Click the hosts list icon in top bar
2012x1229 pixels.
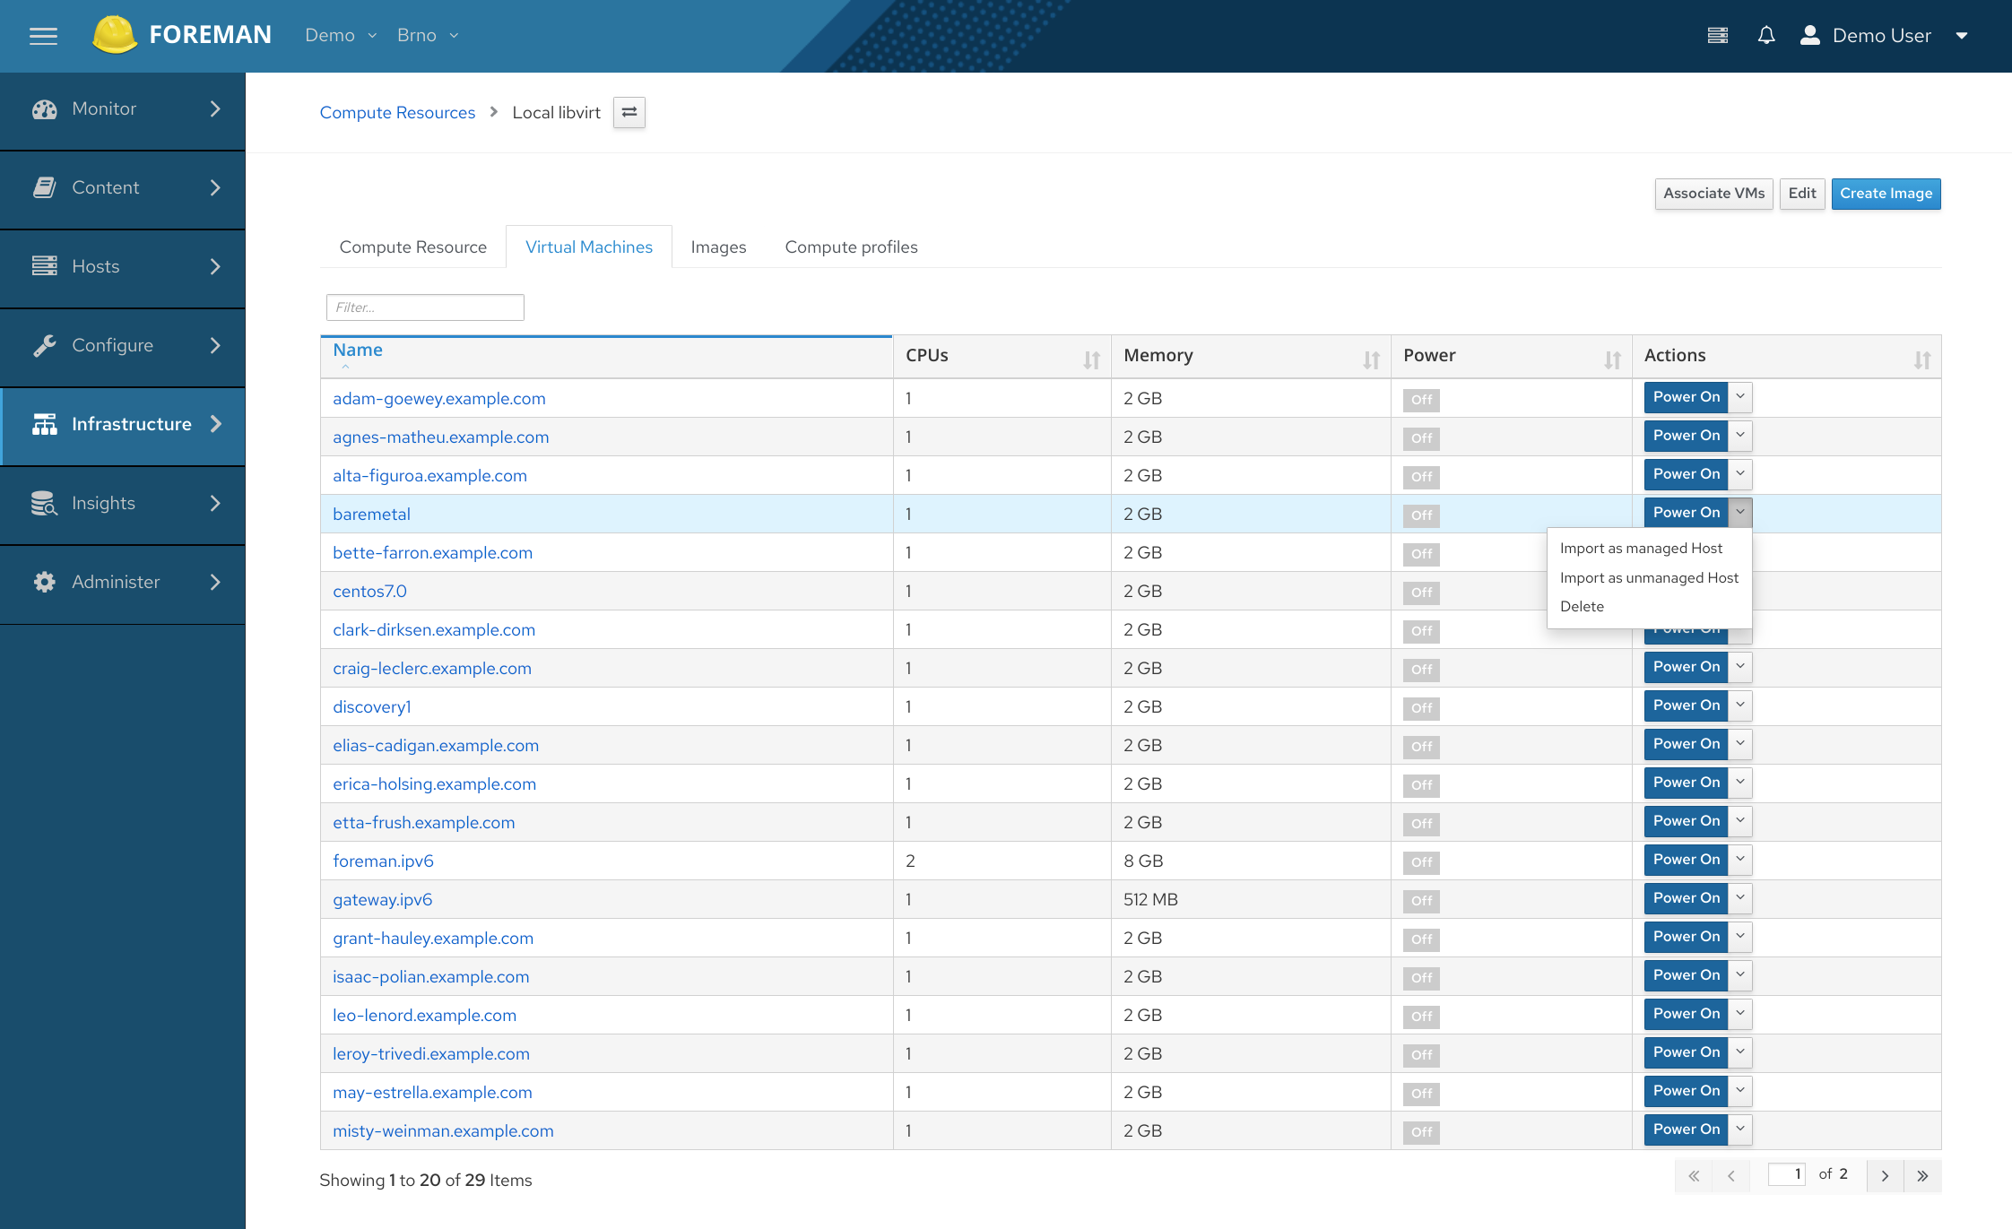(x=1717, y=36)
